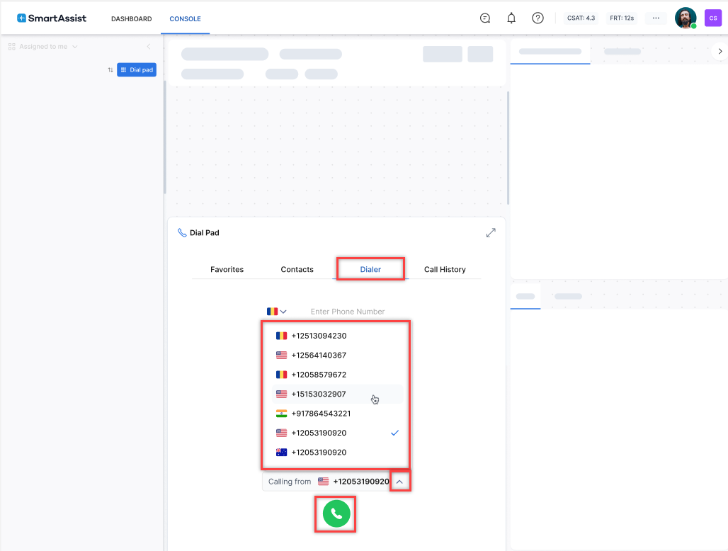728x551 pixels.
Task: Collapse the Calling from number list
Action: tap(400, 480)
